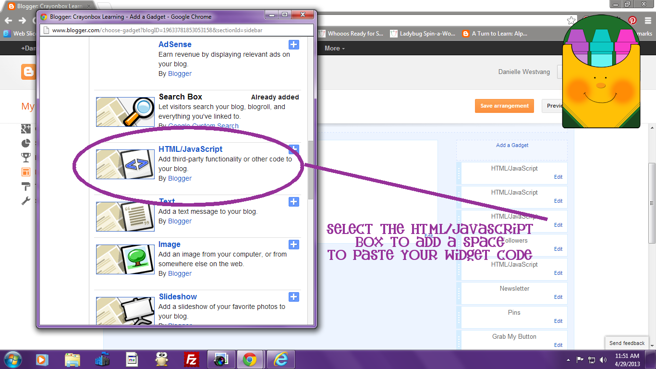Open the camera photo app on taskbar
The image size is (656, 369).
click(x=221, y=359)
